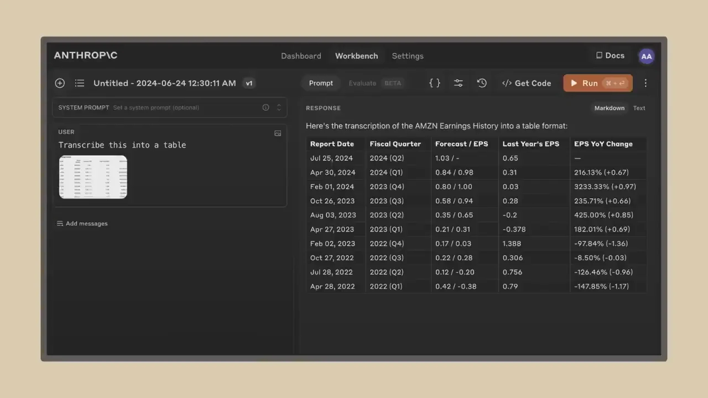This screenshot has width=708, height=398.
Task: Click the system prompt input field
Action: [169, 107]
